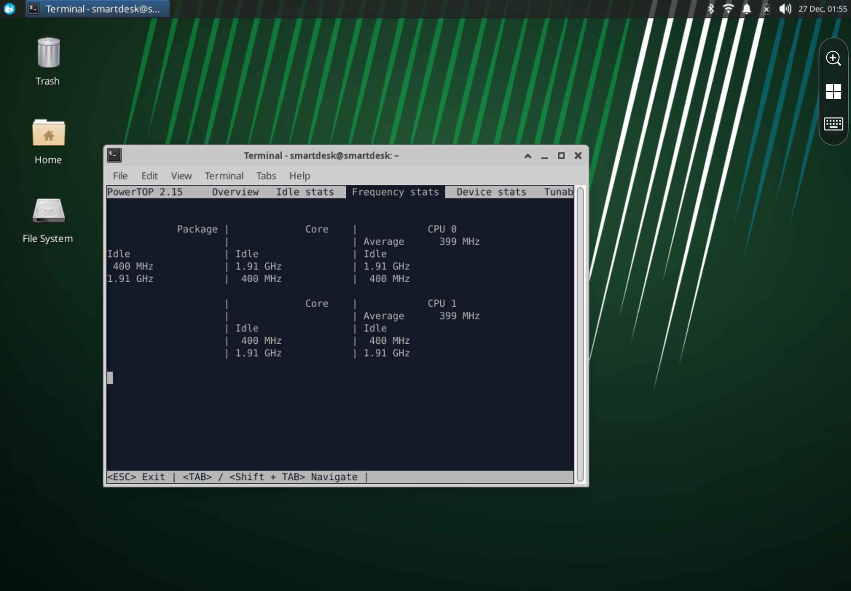The height and width of the screenshot is (591, 851).
Task: Open the Tabs menu
Action: (x=266, y=176)
